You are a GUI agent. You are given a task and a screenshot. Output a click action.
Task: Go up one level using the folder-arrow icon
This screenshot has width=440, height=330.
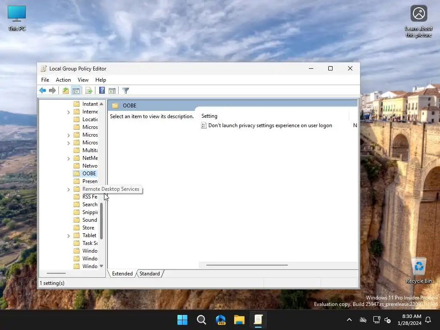pos(66,90)
